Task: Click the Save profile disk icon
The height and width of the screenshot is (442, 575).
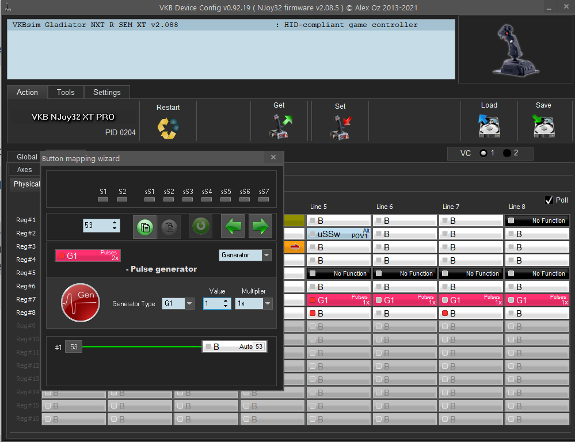Action: [543, 126]
